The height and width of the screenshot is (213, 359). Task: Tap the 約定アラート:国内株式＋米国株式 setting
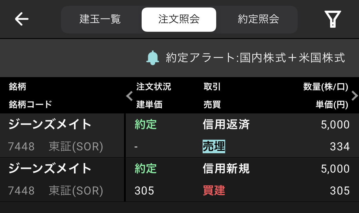[255, 58]
